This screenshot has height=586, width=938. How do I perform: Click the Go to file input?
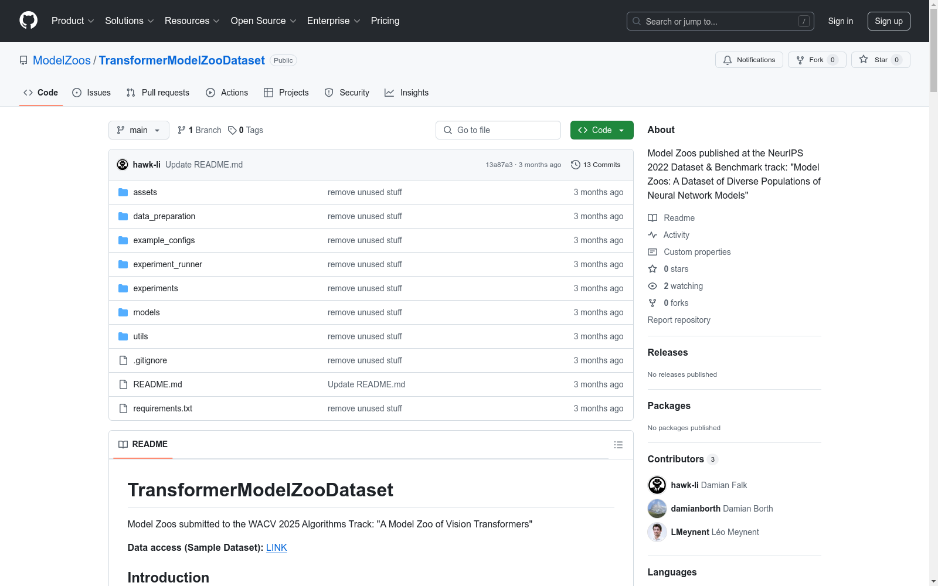tap(498, 130)
